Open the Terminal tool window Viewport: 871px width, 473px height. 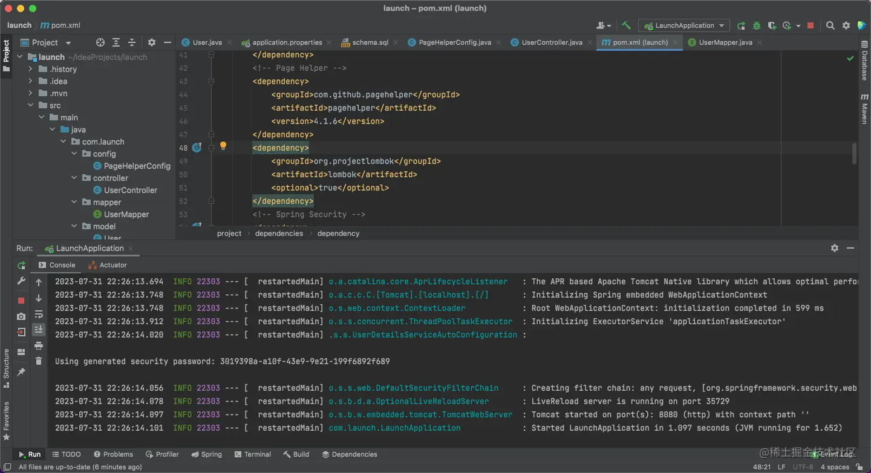(252, 454)
